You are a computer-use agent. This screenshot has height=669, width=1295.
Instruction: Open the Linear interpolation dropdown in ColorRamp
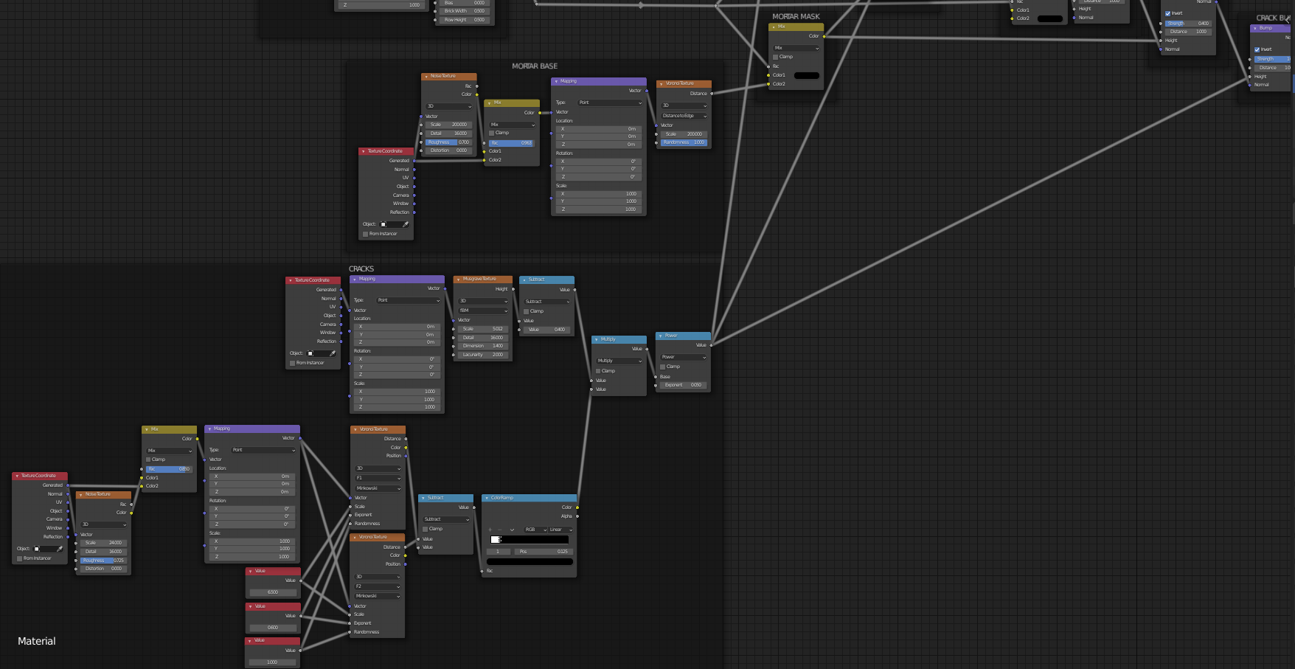click(x=561, y=530)
